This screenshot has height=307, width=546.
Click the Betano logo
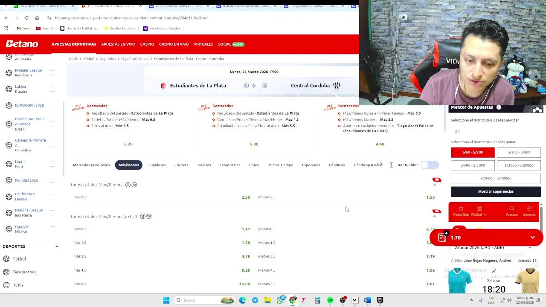(x=22, y=44)
